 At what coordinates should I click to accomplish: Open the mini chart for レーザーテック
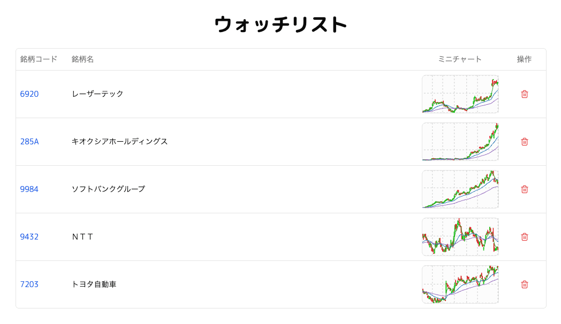(460, 94)
